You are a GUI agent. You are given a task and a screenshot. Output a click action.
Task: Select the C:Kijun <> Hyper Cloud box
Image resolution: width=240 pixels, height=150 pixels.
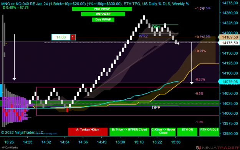coord(163,132)
